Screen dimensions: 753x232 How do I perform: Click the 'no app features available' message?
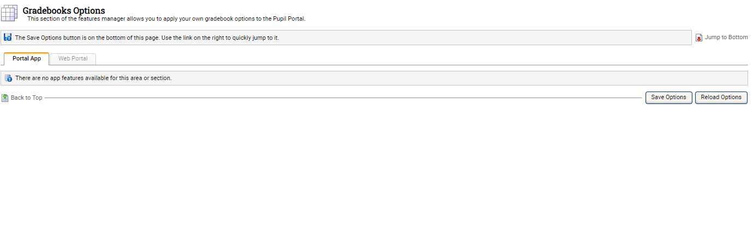(x=93, y=78)
